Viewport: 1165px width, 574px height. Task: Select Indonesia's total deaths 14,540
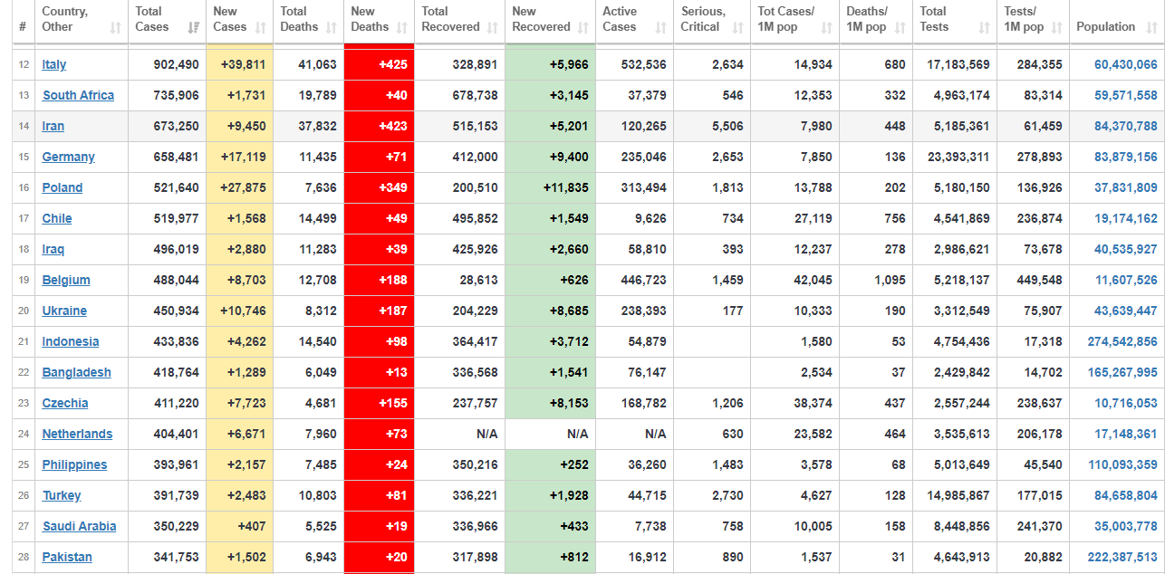point(308,341)
